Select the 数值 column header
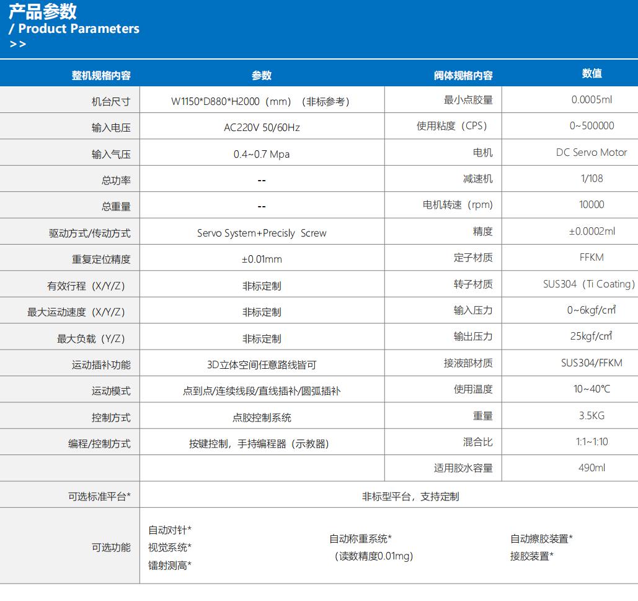 click(592, 73)
